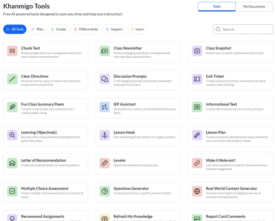The width and height of the screenshot is (275, 221).
Task: Click the Questions Generator question-mark icon
Action: click(x=104, y=191)
